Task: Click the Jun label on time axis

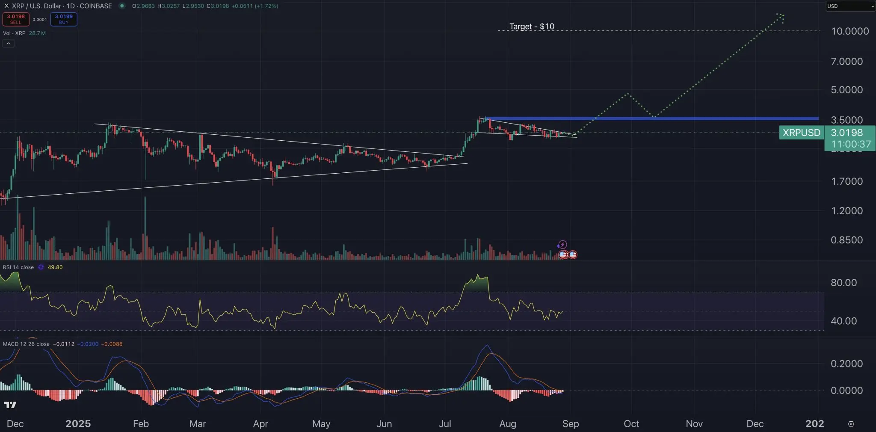Action: click(384, 424)
